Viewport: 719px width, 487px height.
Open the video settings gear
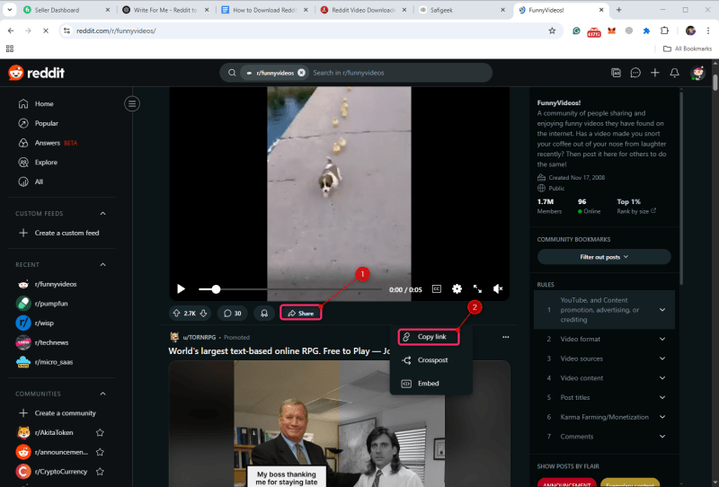click(457, 289)
